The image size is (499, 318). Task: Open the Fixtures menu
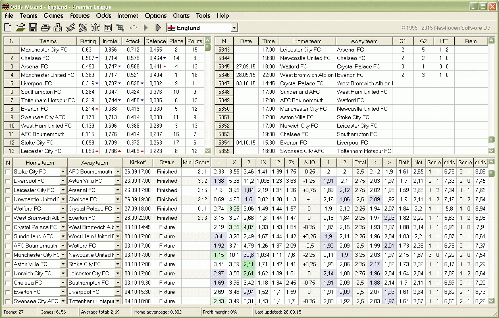(80, 16)
